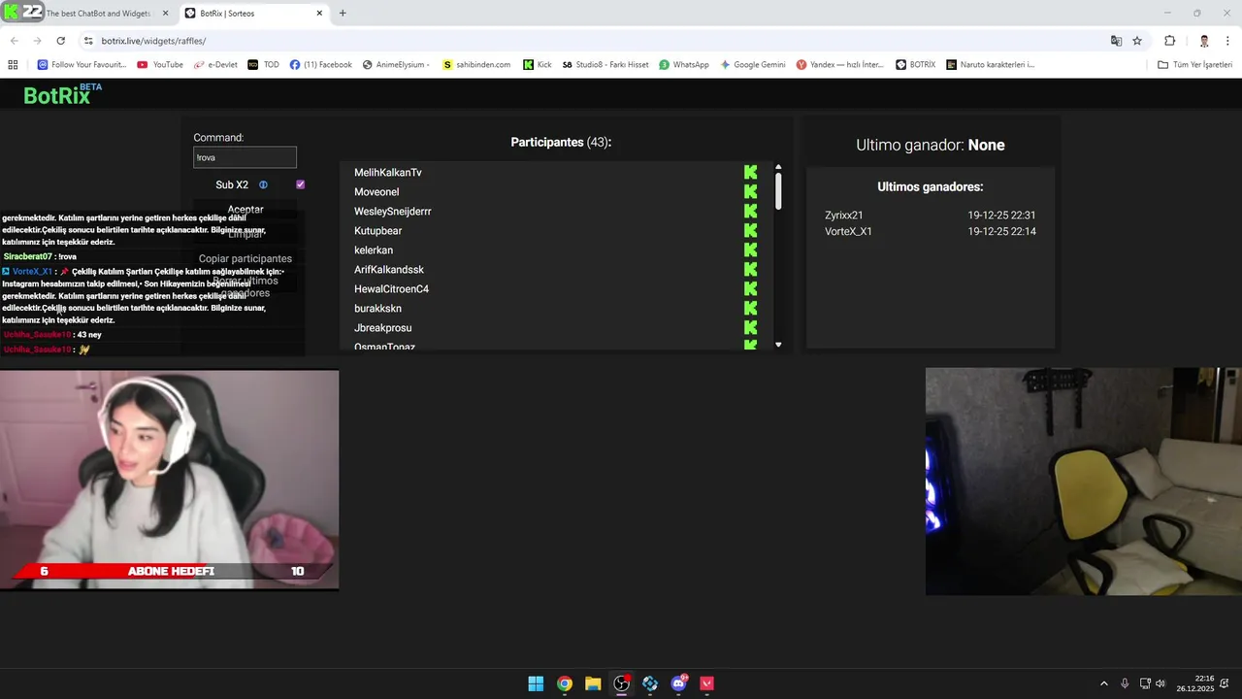
Task: Open the Sub X2 info icon
Action: pyautogui.click(x=263, y=184)
